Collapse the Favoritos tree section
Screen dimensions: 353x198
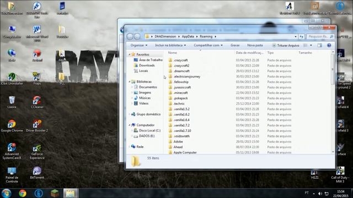130,54
